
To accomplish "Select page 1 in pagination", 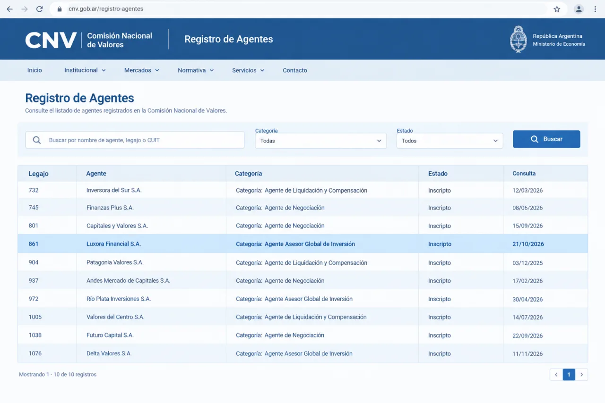I will pos(569,375).
